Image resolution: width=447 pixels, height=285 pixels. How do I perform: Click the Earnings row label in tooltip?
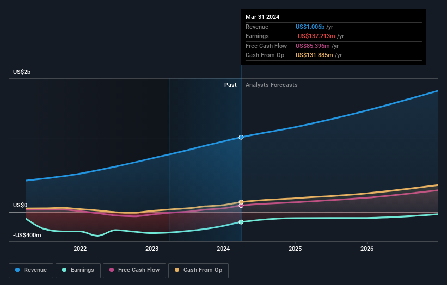pos(257,36)
